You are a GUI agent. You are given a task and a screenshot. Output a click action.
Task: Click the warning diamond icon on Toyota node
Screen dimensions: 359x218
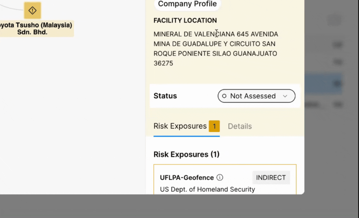click(33, 11)
